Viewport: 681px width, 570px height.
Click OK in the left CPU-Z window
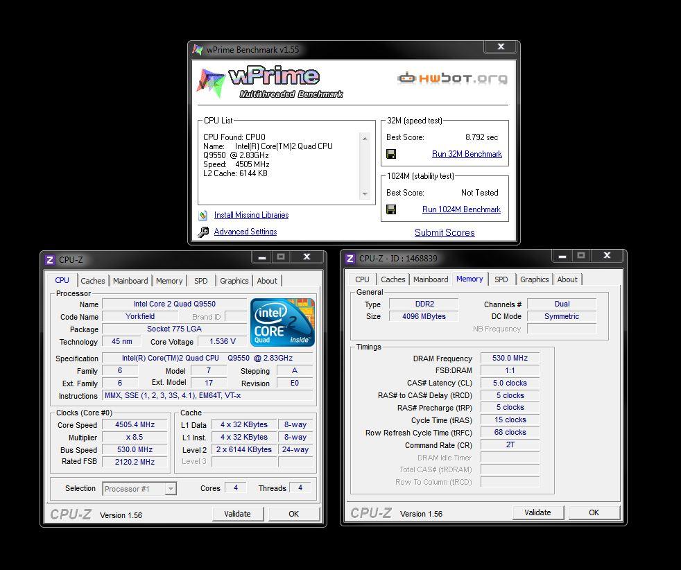(x=293, y=514)
